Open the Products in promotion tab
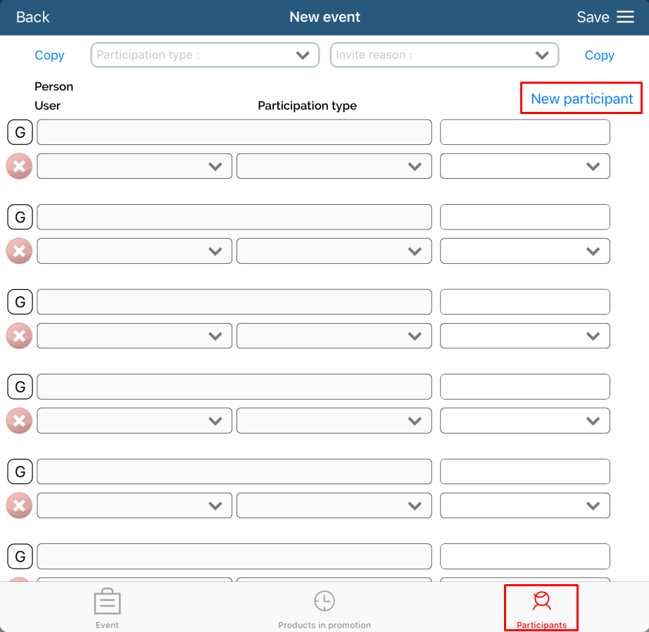 point(324,608)
